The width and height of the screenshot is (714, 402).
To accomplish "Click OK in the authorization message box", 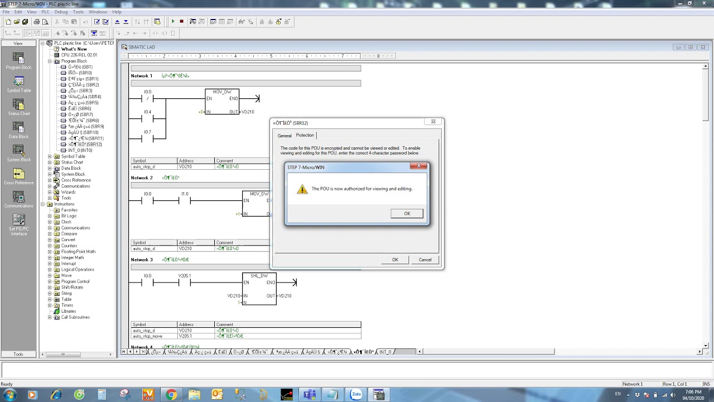I will tap(407, 213).
